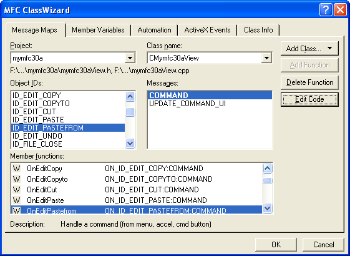Click the Member functions scrollbar thumb
This screenshot has width=350, height=256.
click(268, 180)
